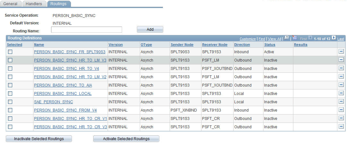Show next rows with right arrow icon
Image resolution: width=347 pixels, height=143 pixels.
pyautogui.click(x=334, y=38)
